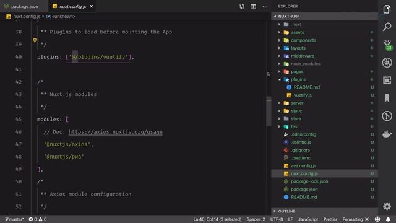Open the Git graph icon in activity bar

[x=387, y=116]
